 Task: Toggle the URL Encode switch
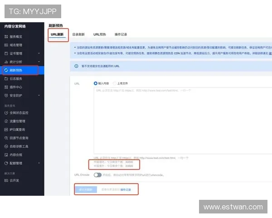pos(97,175)
